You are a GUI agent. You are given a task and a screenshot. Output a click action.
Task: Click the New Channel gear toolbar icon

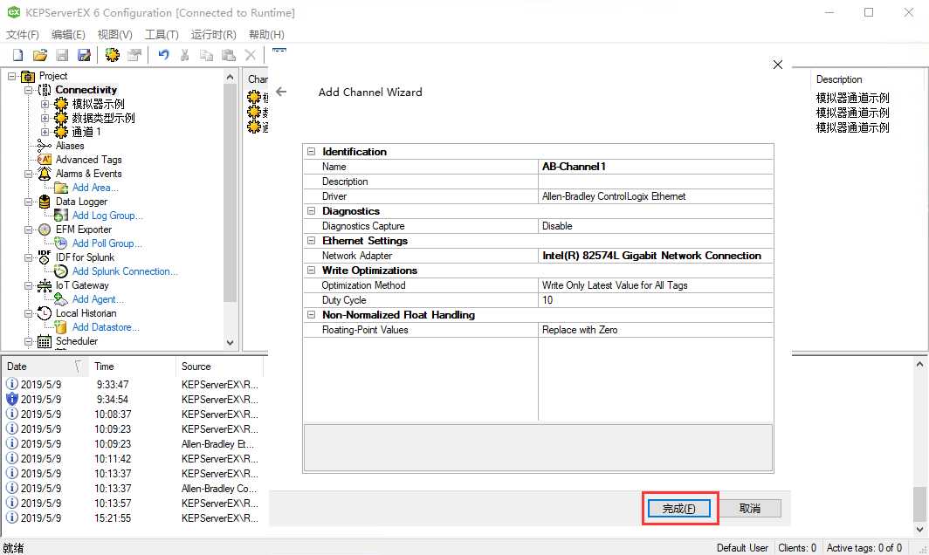(112, 55)
